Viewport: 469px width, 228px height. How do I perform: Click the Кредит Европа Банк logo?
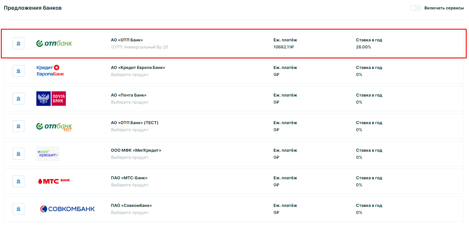tap(50, 71)
